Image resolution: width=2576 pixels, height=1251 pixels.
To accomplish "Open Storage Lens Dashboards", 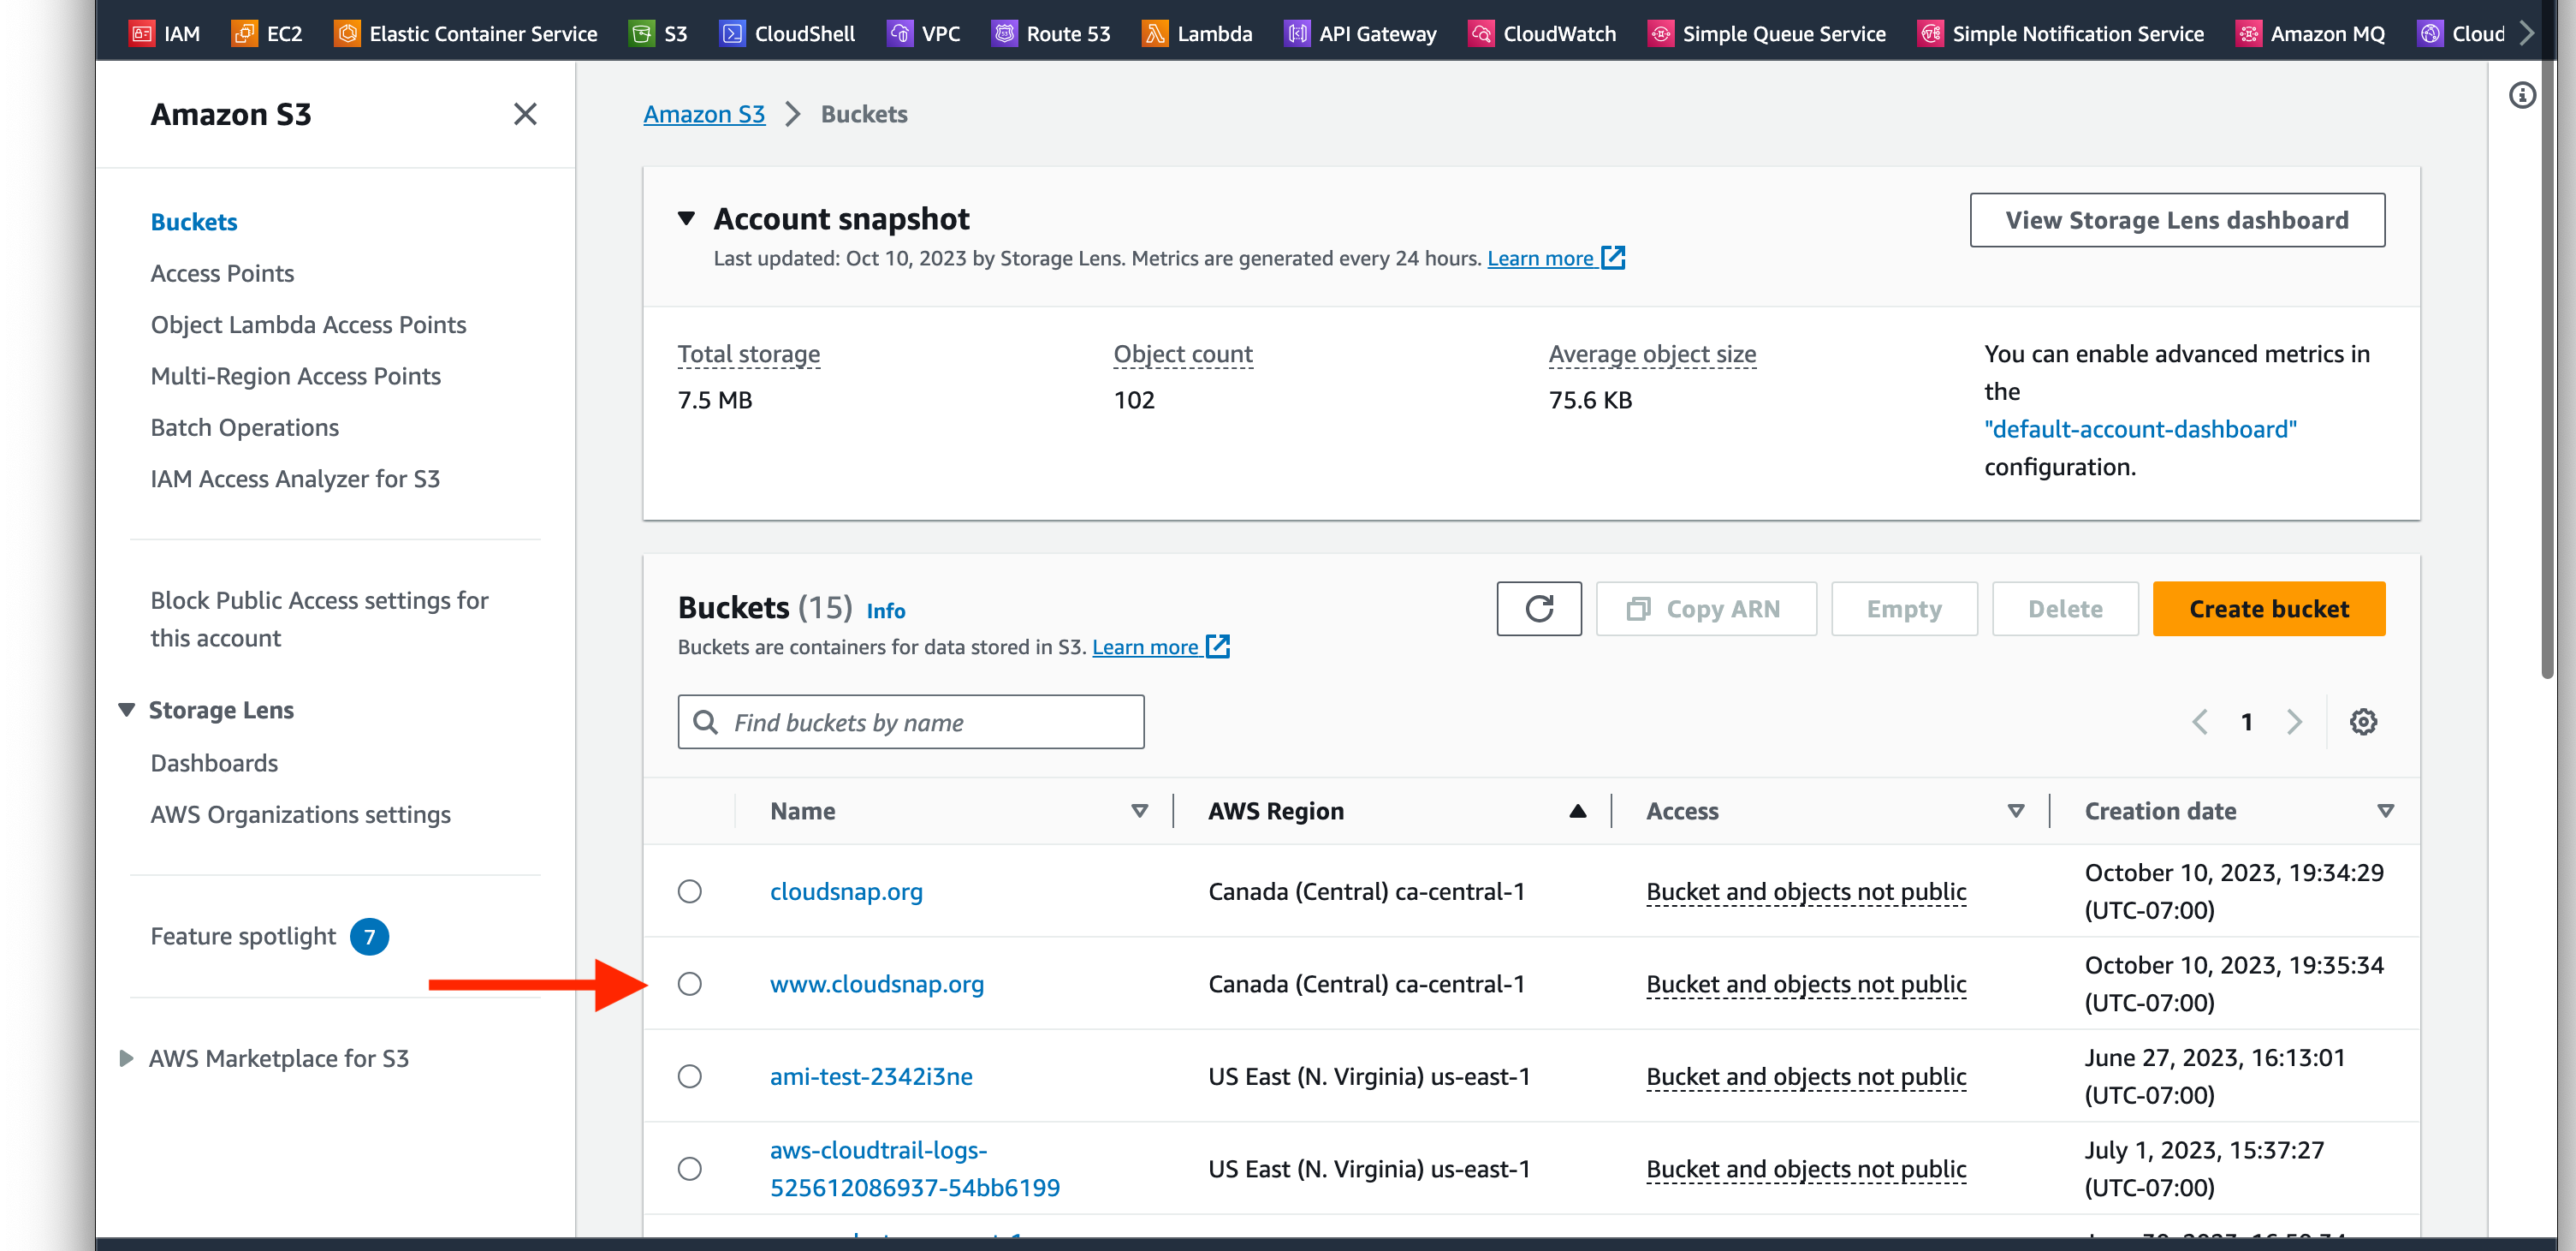I will coord(214,763).
